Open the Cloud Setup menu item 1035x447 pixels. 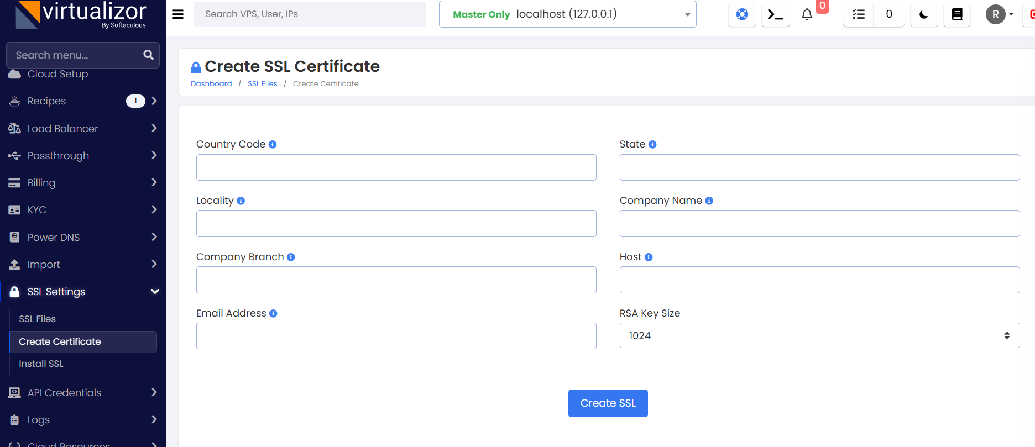pyautogui.click(x=57, y=74)
